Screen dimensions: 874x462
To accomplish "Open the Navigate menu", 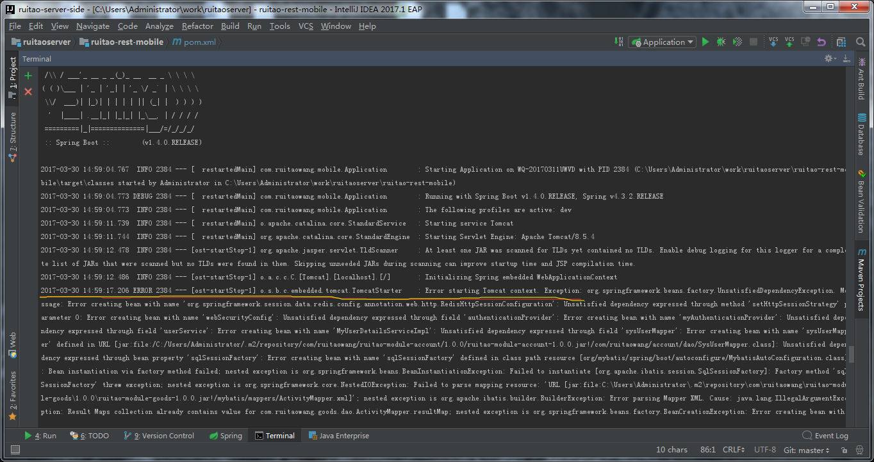I will click(x=93, y=26).
